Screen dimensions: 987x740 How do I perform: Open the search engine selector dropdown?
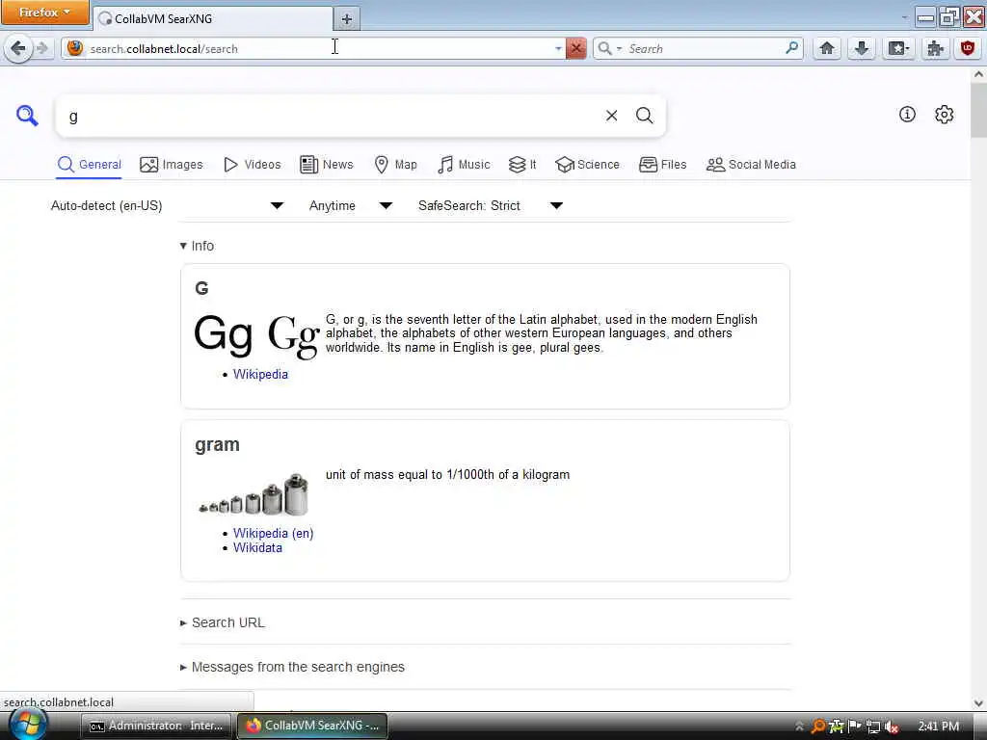[609, 48]
